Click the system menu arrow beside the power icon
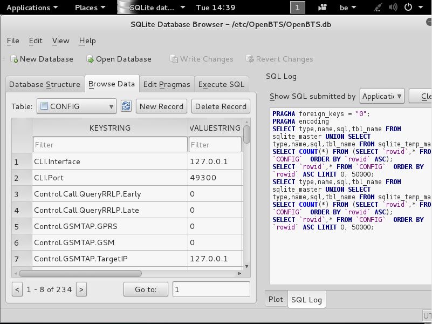The width and height of the screenshot is (432, 324). coord(421,8)
